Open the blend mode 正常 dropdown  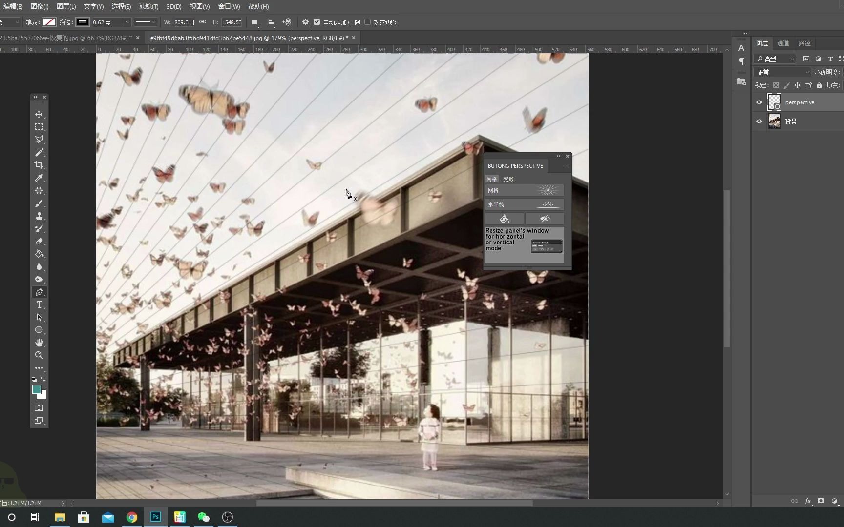pyautogui.click(x=782, y=72)
